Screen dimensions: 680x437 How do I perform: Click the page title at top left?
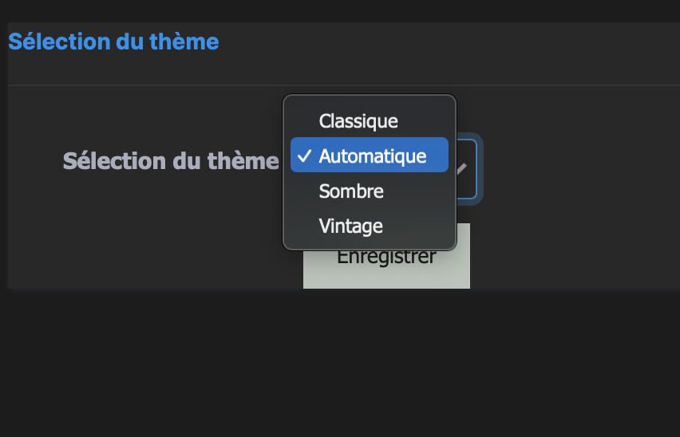pos(113,41)
